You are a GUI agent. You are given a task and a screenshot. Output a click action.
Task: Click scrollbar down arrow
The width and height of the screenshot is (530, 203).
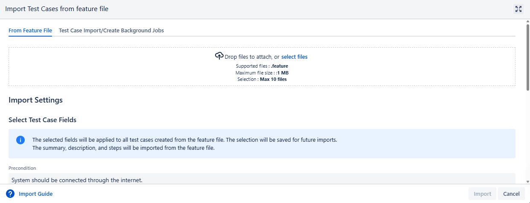528,182
